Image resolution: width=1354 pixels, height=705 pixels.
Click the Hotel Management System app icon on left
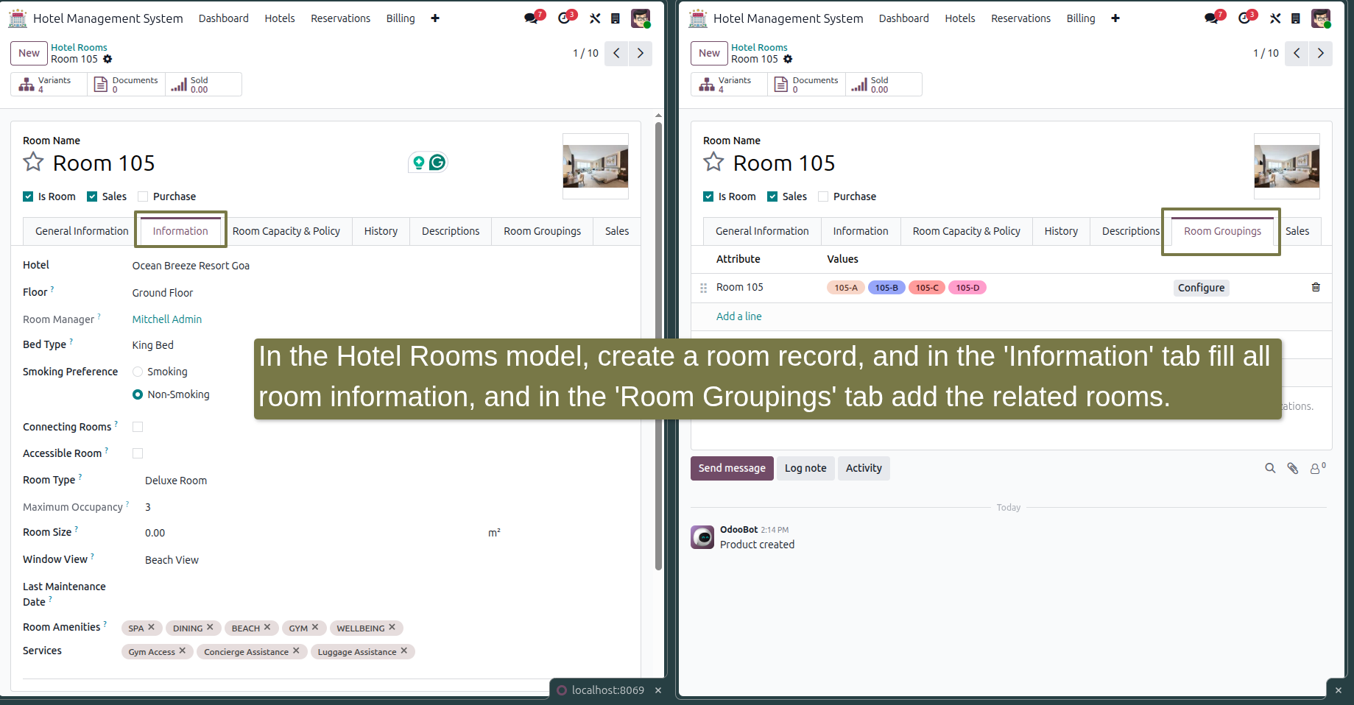(x=18, y=18)
